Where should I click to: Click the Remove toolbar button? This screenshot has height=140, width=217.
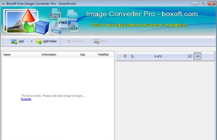coord(75,41)
